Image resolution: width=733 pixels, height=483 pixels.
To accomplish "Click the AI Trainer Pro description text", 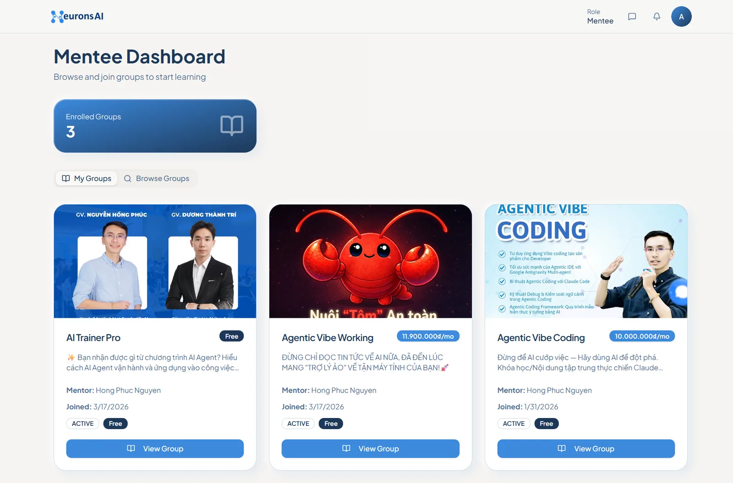I will [x=153, y=362].
